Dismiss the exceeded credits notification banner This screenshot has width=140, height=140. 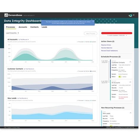93,21
